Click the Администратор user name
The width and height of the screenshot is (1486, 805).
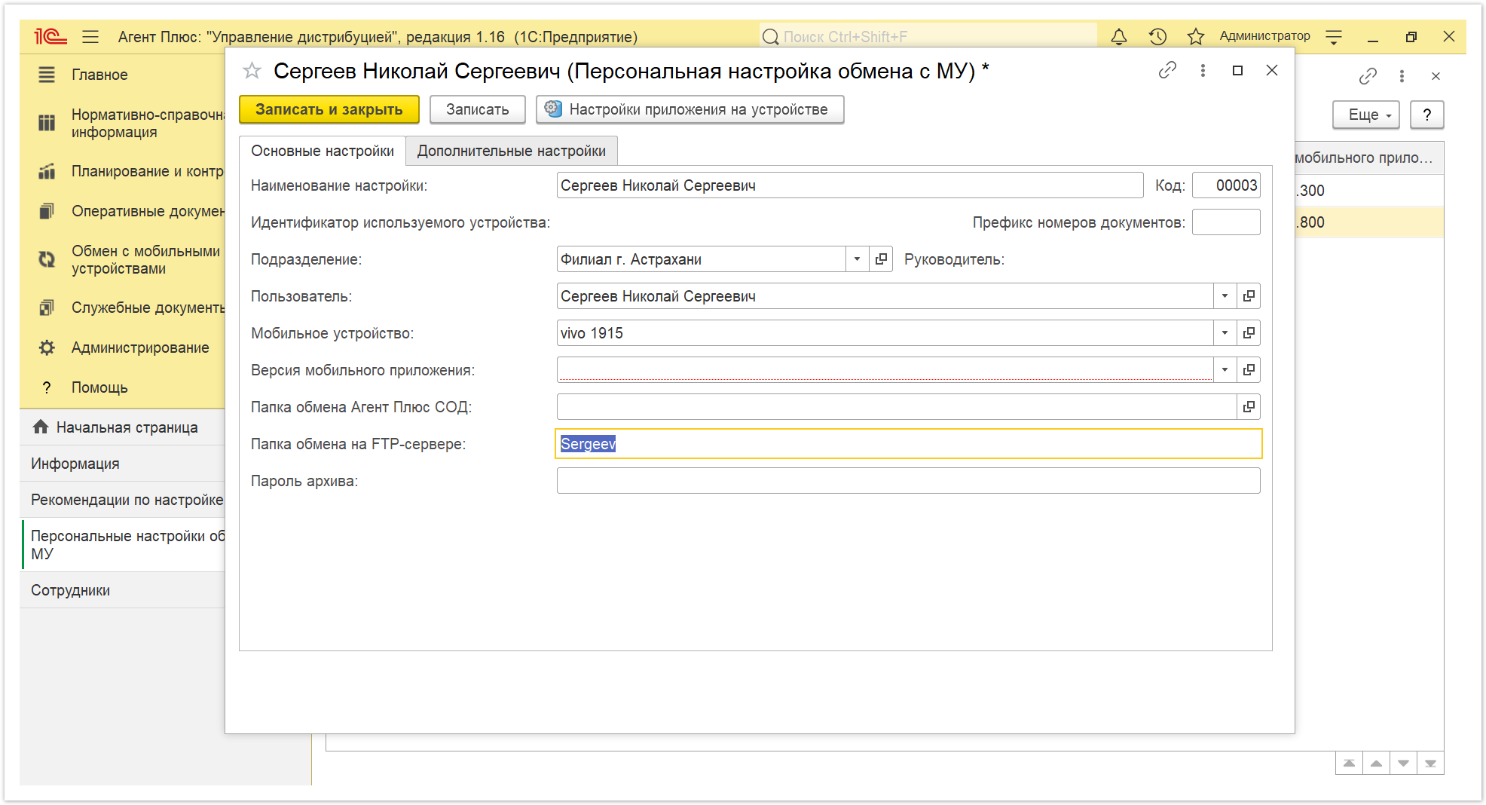(x=1264, y=36)
